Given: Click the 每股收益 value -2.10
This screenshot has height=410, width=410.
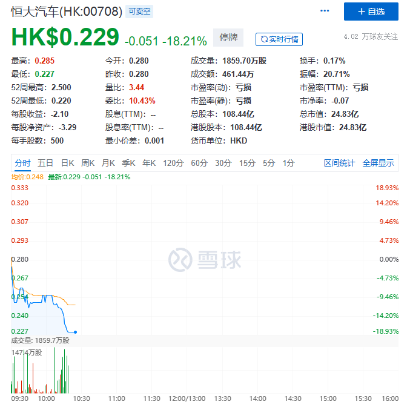Looking at the screenshot, I should (x=59, y=114).
